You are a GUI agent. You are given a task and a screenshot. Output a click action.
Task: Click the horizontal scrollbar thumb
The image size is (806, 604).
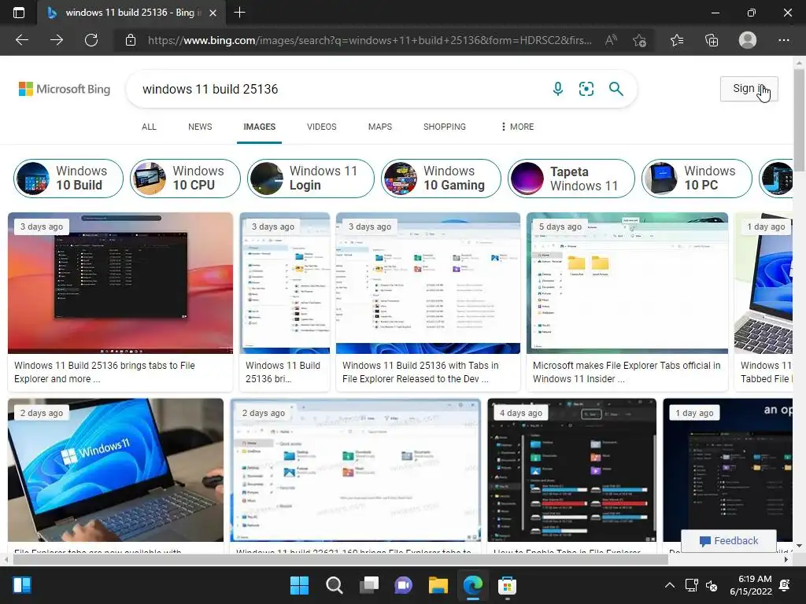coord(340,559)
